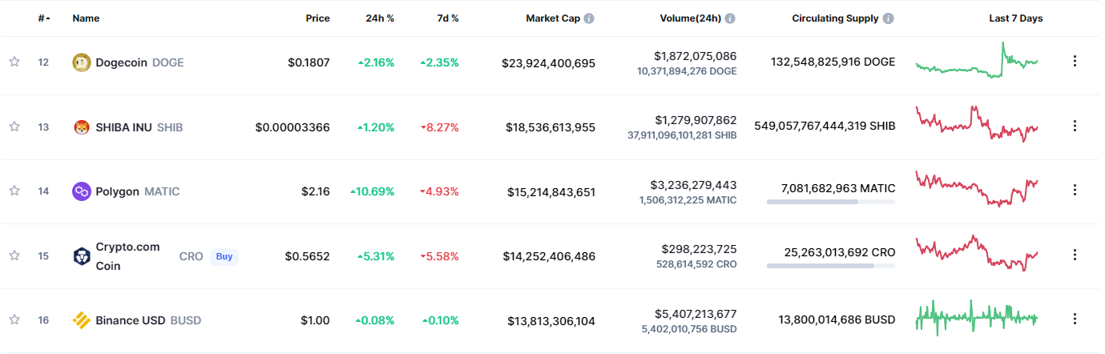1105x354 pixels.
Task: Open the more options menu for Binance USD
Action: [1075, 319]
